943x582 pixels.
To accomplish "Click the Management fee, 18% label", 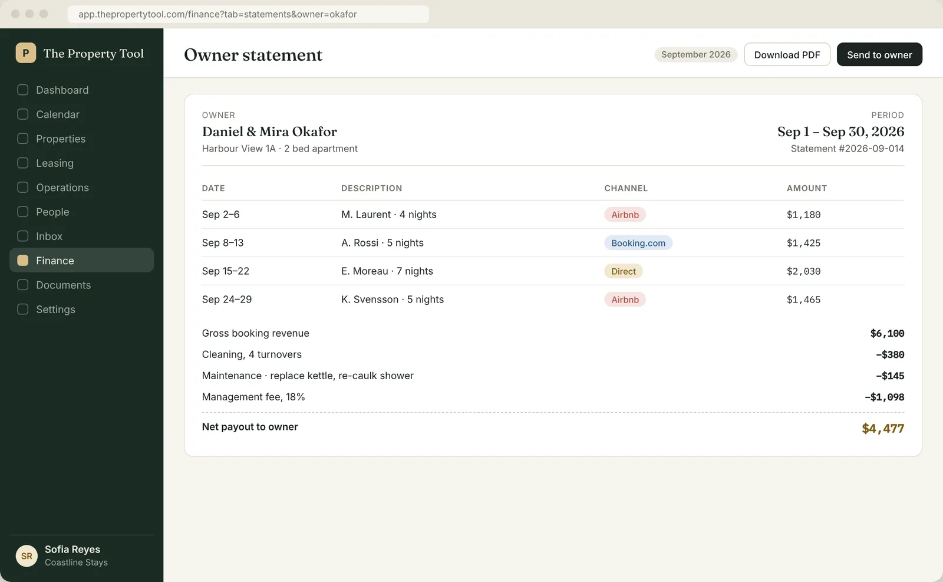I will pyautogui.click(x=253, y=397).
